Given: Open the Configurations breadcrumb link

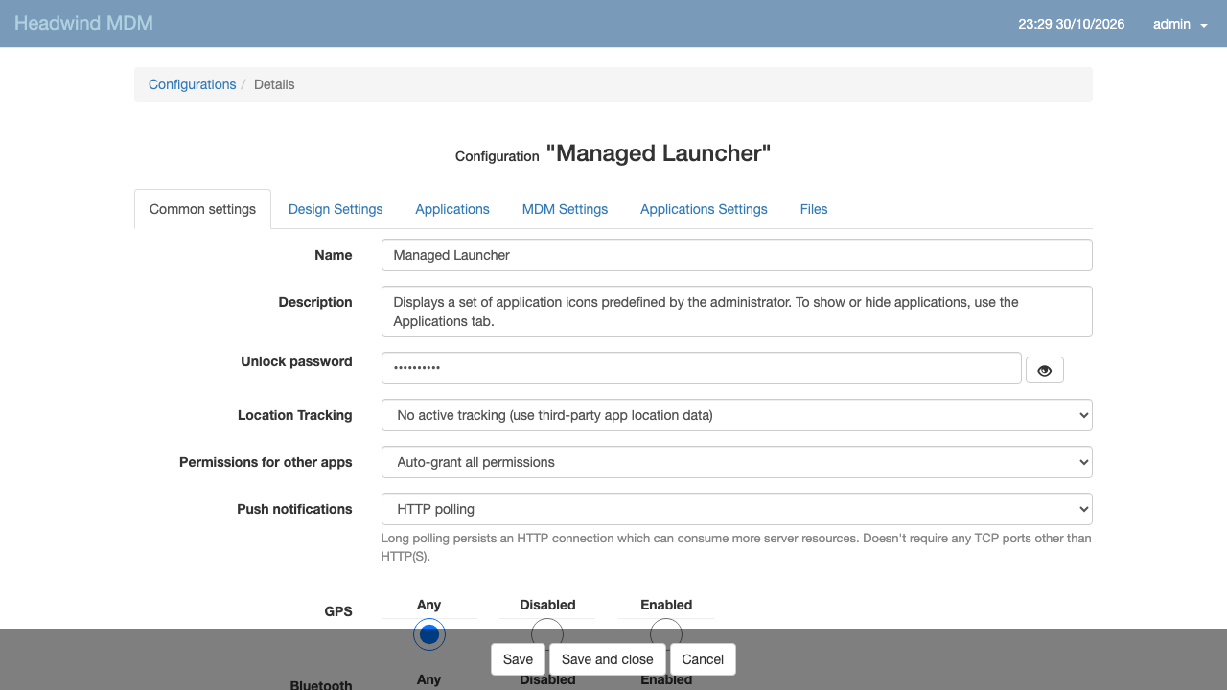Looking at the screenshot, I should click(x=192, y=84).
